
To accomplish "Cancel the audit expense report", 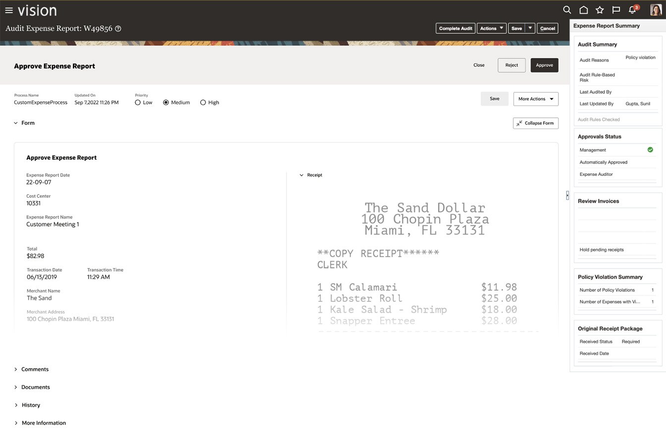I will (x=548, y=28).
